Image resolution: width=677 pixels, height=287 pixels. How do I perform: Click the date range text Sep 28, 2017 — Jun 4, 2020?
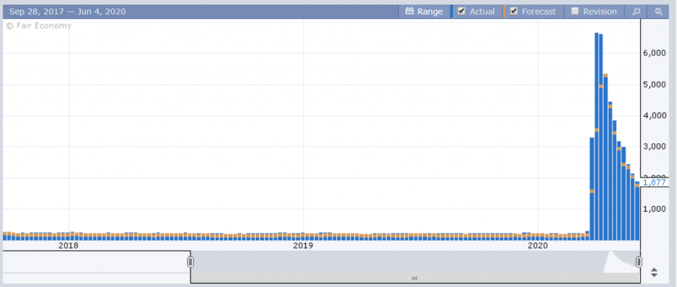68,12
